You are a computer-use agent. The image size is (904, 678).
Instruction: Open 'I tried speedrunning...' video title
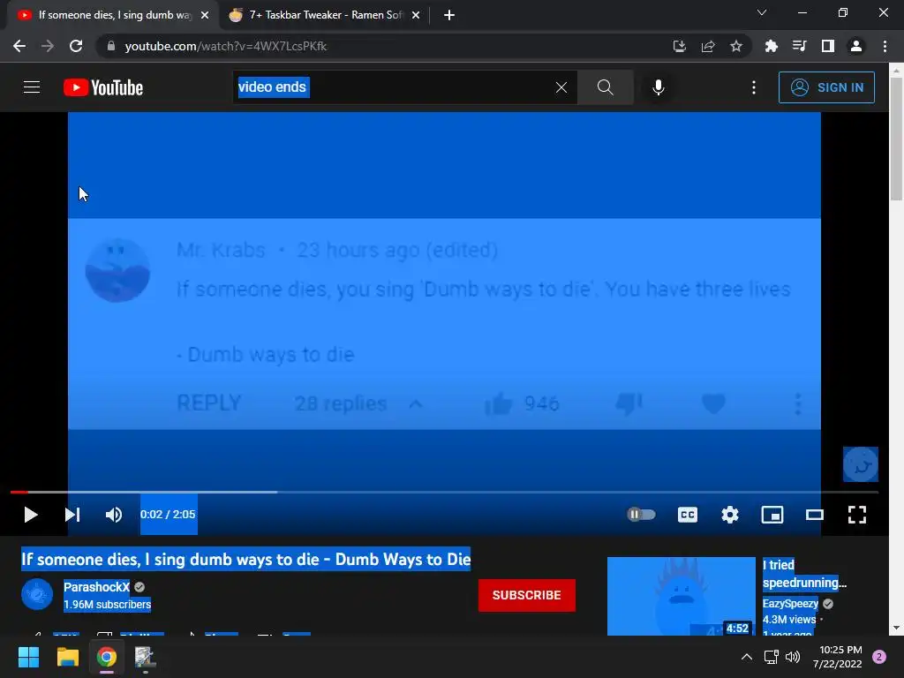point(804,574)
